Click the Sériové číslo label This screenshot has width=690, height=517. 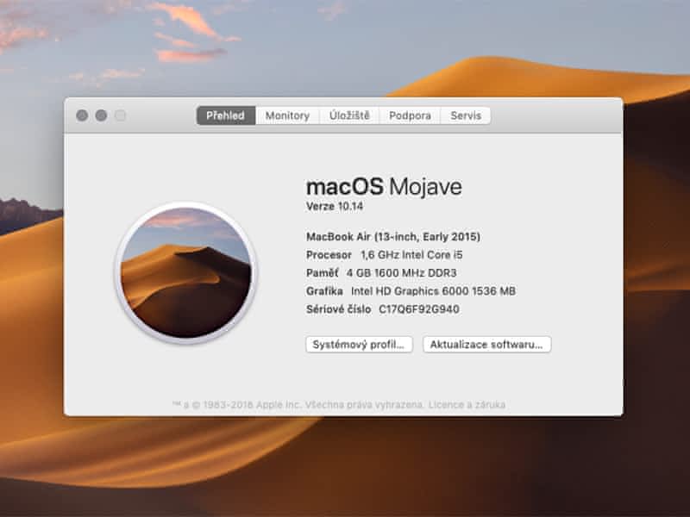[338, 309]
